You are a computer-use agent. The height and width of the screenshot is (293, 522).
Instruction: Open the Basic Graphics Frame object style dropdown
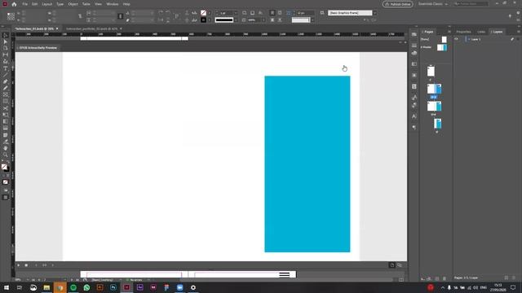[375, 13]
